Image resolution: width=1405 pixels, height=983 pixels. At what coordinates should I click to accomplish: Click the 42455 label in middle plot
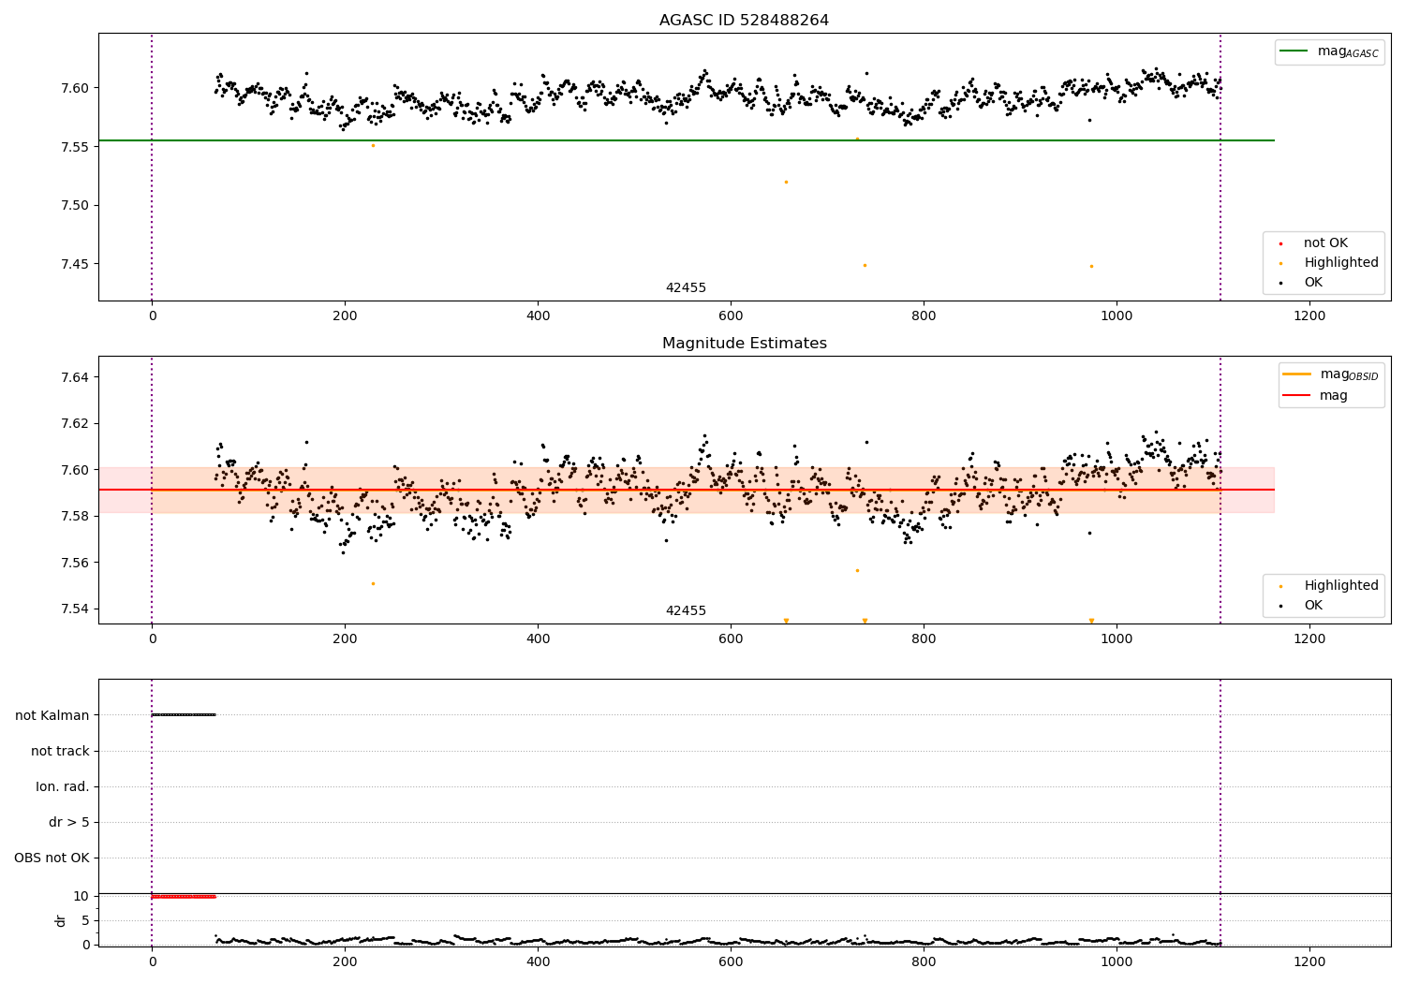(x=686, y=610)
